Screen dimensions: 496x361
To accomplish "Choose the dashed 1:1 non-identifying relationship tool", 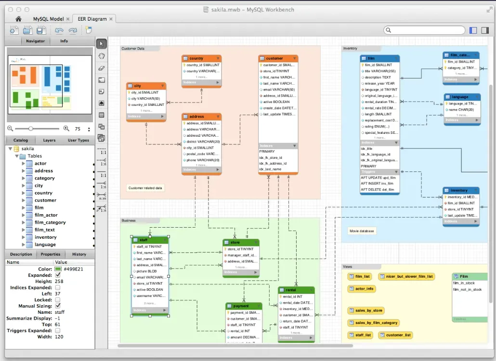I will (x=101, y=151).
